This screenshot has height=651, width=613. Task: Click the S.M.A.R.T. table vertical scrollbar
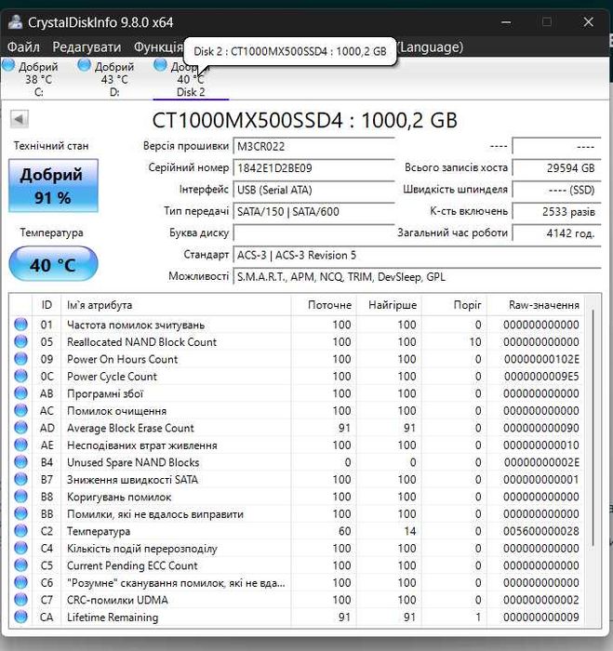pyautogui.click(x=593, y=428)
